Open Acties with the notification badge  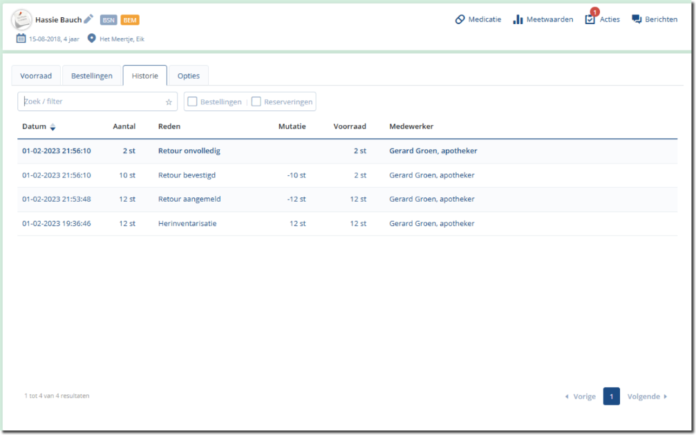[590, 19]
